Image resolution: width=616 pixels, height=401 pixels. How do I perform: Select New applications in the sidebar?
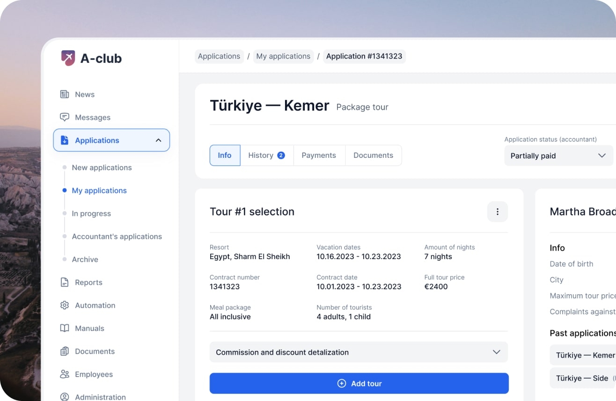pos(102,168)
